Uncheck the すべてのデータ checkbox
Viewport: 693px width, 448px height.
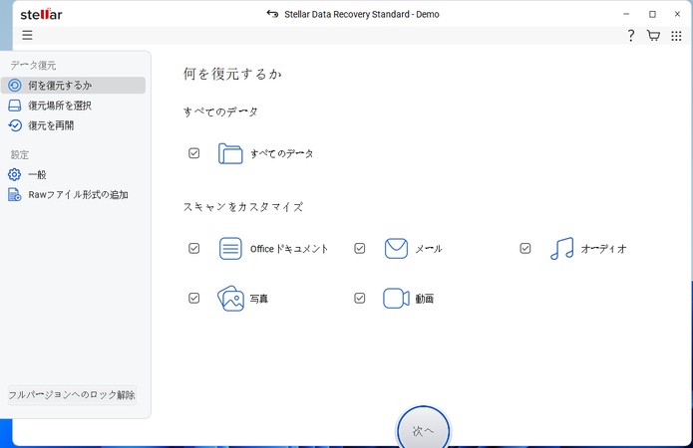(x=194, y=153)
